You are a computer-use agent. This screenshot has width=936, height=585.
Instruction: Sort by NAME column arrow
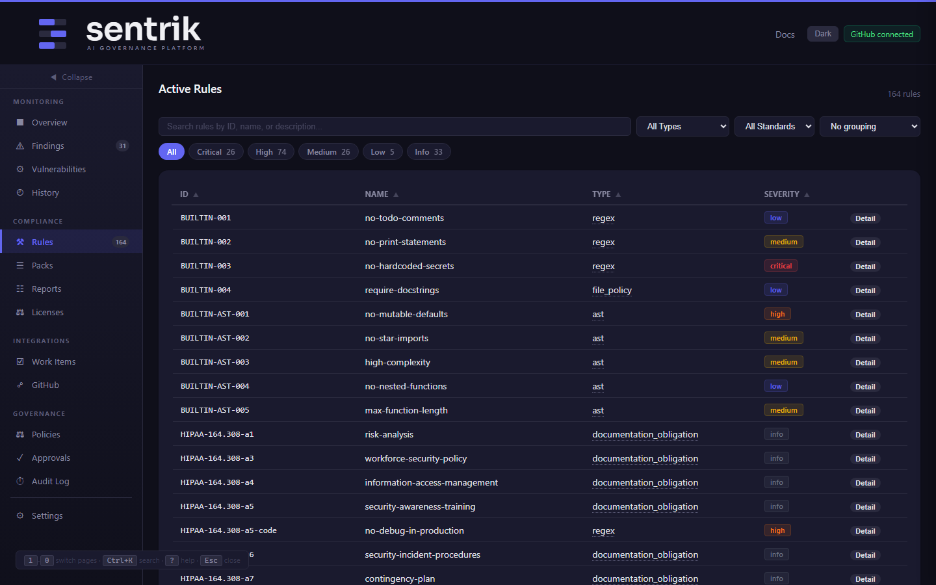tap(396, 194)
